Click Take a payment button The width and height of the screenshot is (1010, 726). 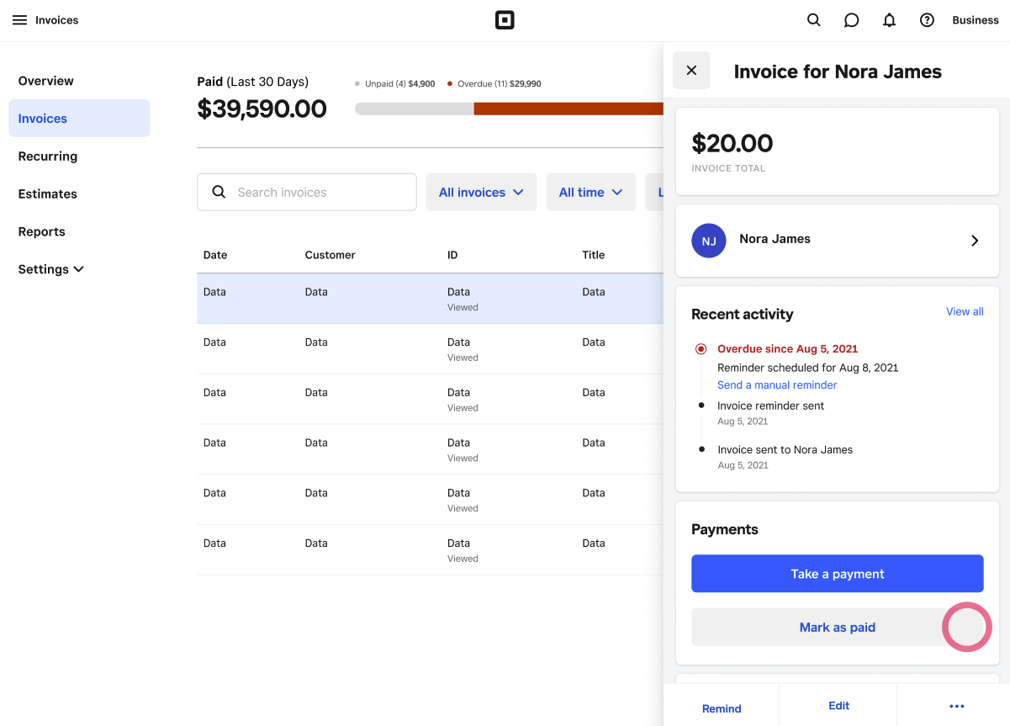(837, 574)
